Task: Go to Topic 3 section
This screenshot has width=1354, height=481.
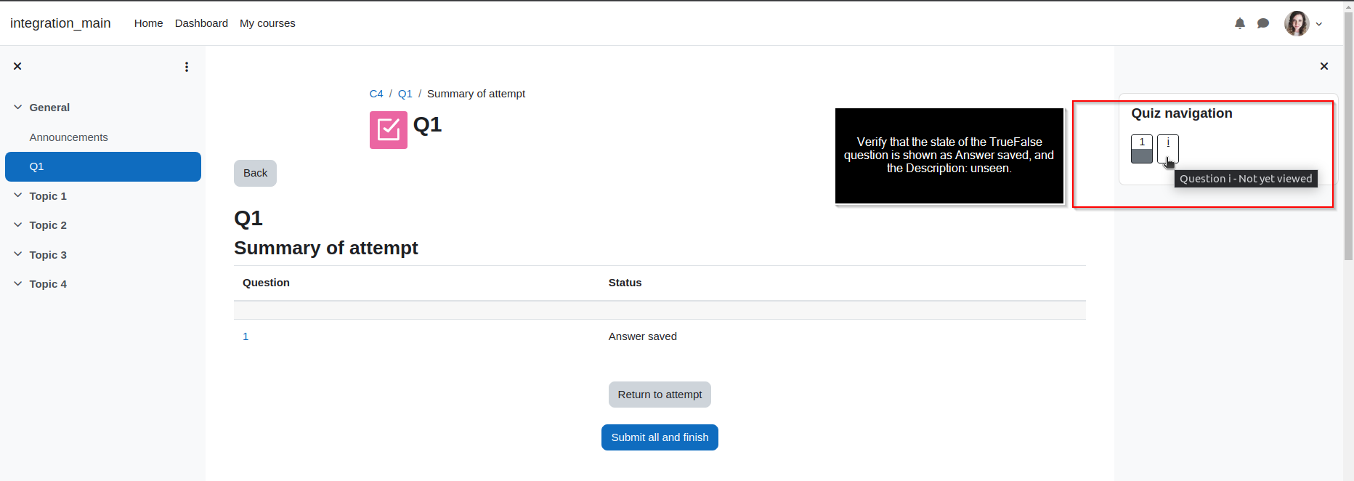Action: click(48, 255)
